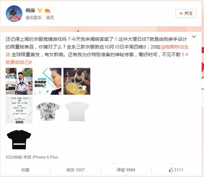The width and height of the screenshot is (204, 177).
Task: Click the 韩庚 username
Action: coord(30,11)
